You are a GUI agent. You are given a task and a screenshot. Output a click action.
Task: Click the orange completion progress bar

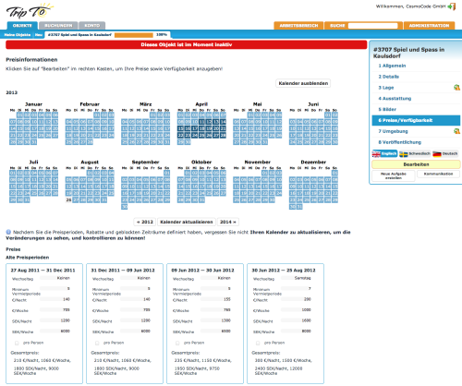click(x=134, y=35)
